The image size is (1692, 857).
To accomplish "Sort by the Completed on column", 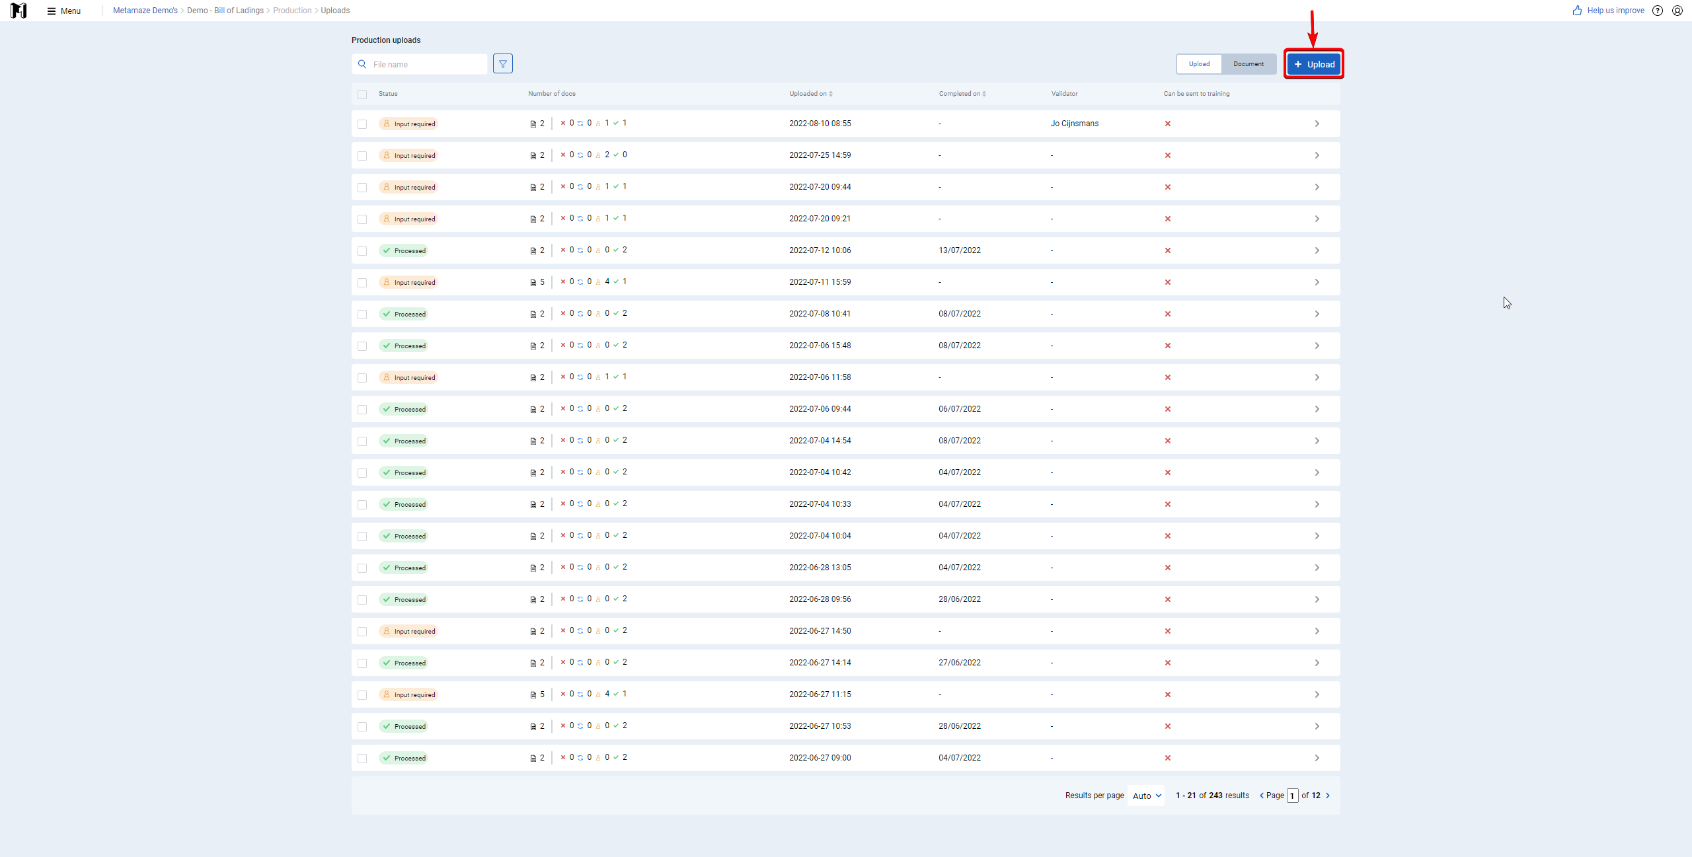I will click(962, 94).
